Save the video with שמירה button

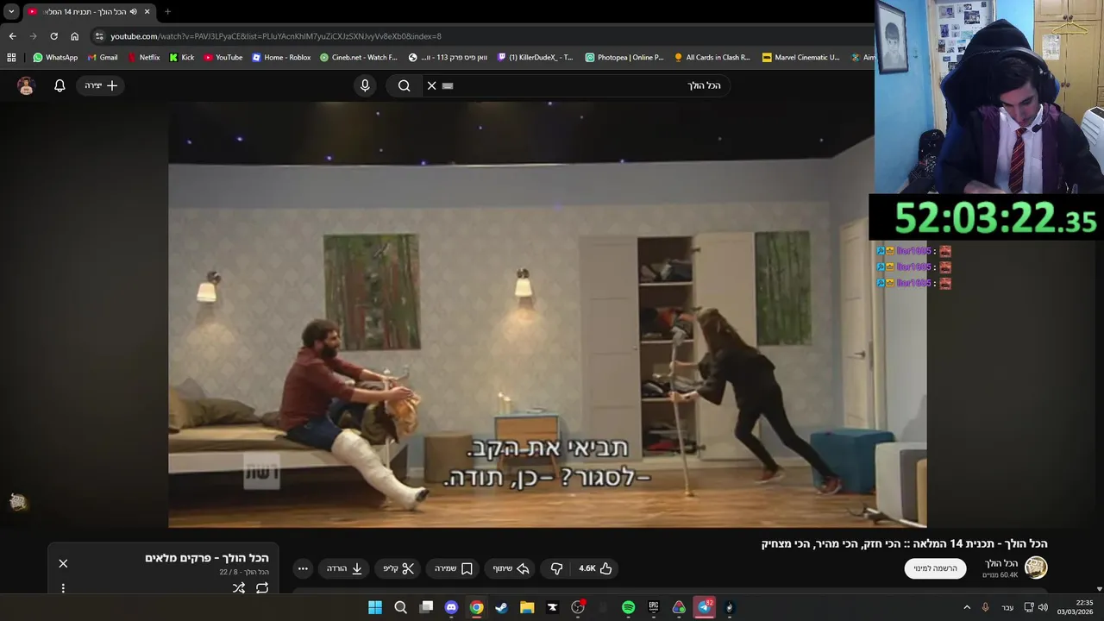pyautogui.click(x=454, y=568)
